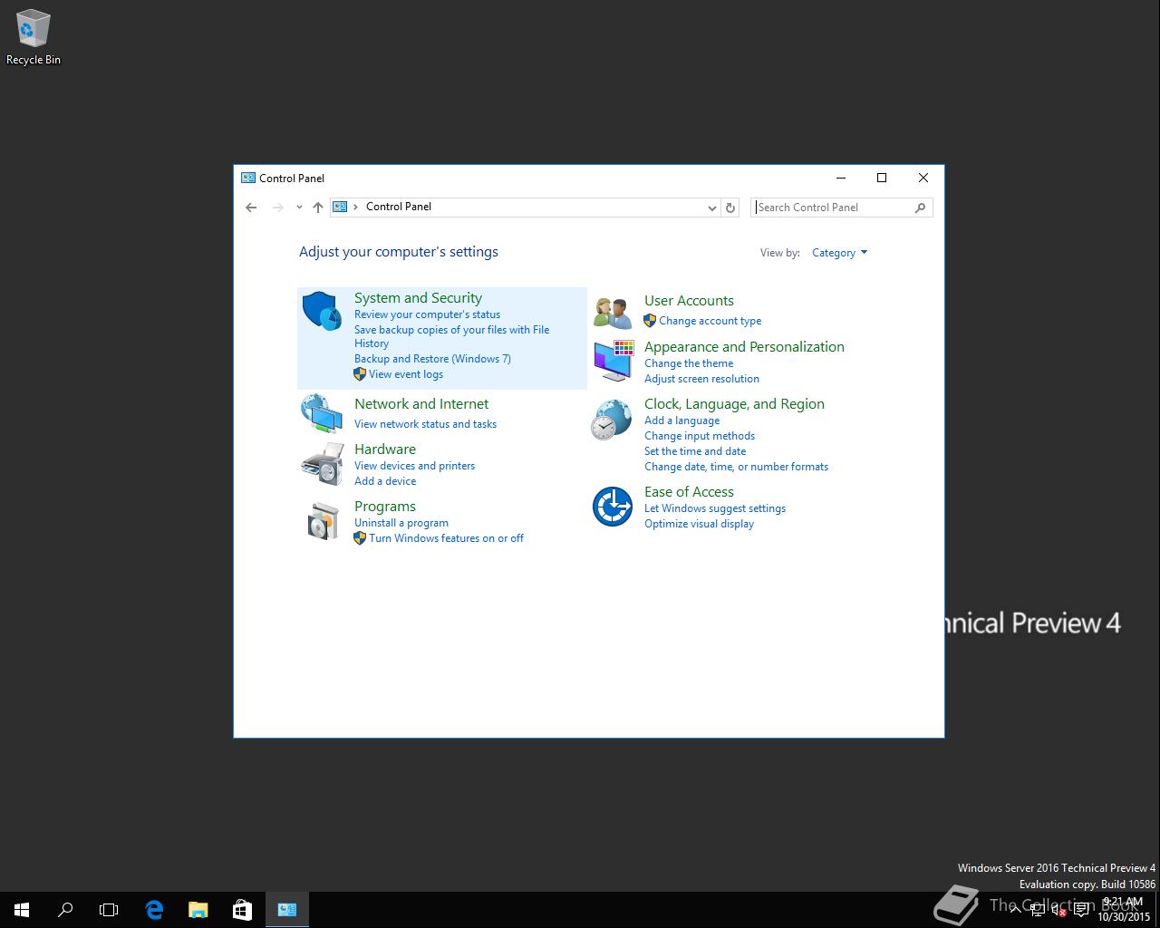
Task: Click Optimize visual display
Action: coord(699,524)
